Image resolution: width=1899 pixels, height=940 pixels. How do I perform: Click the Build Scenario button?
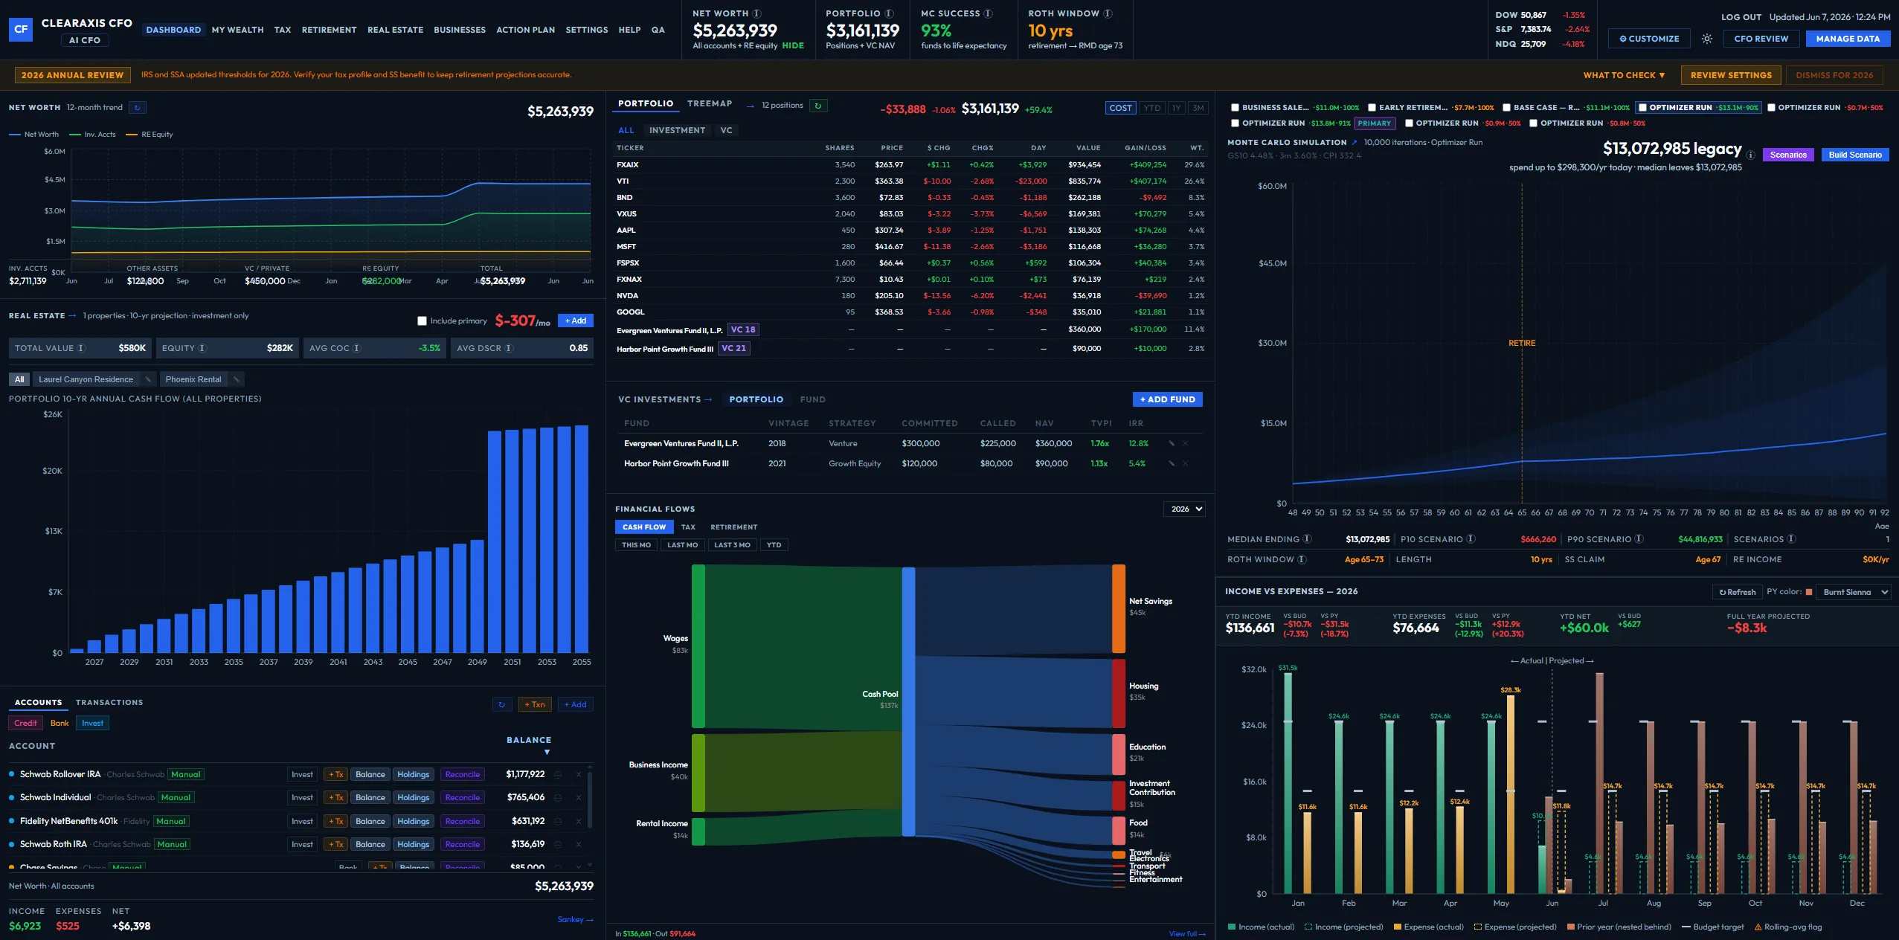coord(1855,155)
